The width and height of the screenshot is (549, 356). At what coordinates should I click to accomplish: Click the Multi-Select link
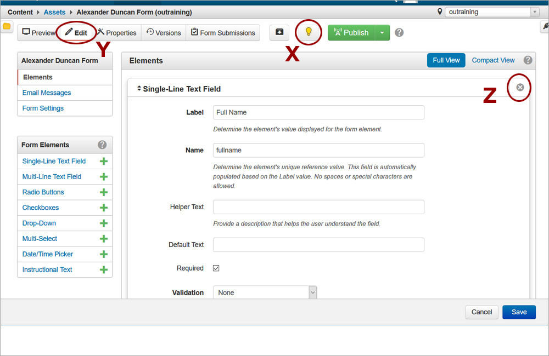tap(40, 239)
